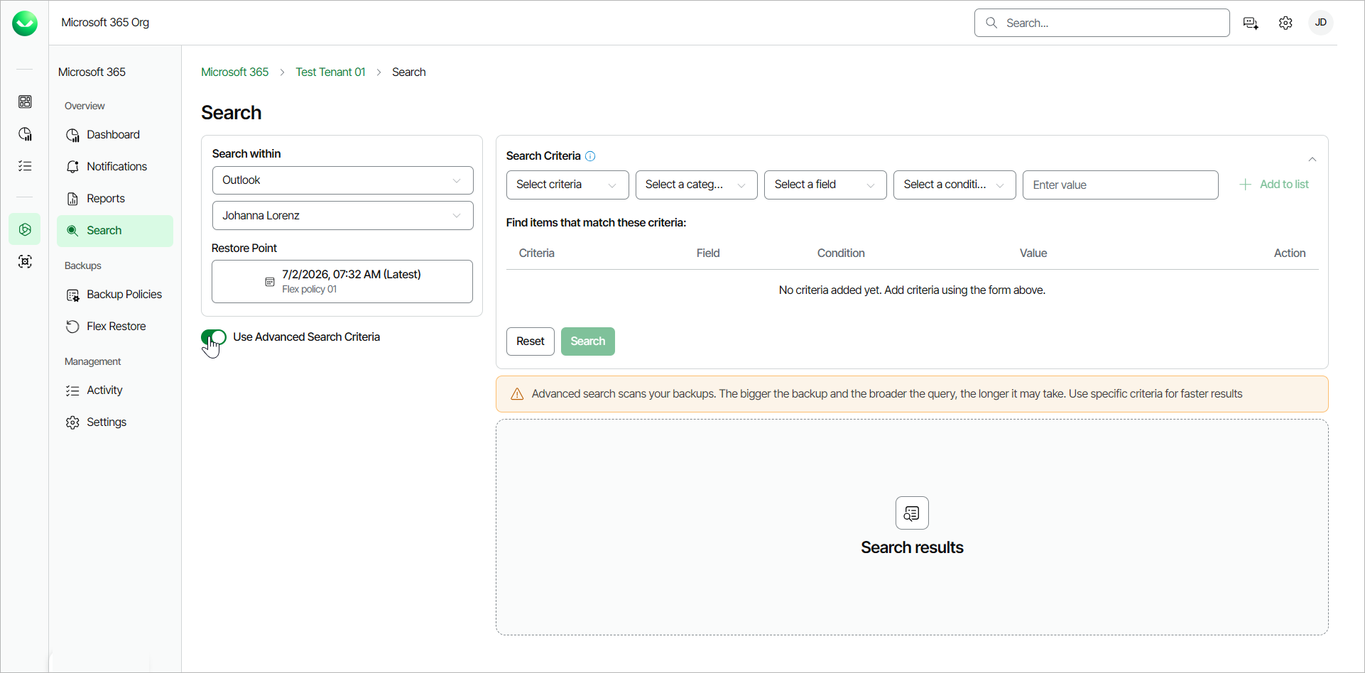The image size is (1365, 673).
Task: Open the Restore Point date selector
Action: (x=342, y=281)
